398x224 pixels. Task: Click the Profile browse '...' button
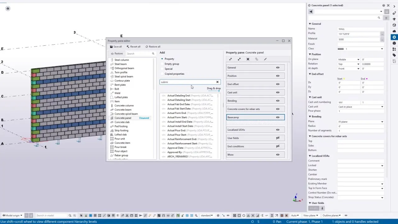382,34
